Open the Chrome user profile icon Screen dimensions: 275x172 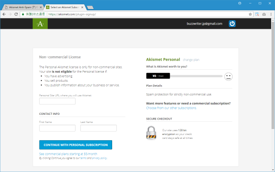tap(240, 3)
